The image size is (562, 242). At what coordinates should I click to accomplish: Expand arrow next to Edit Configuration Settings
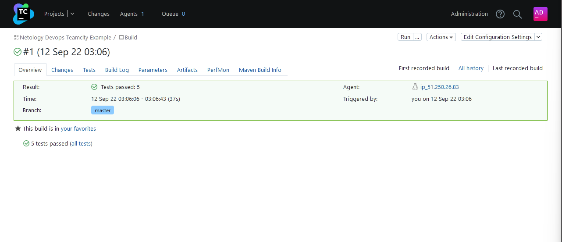click(538, 37)
